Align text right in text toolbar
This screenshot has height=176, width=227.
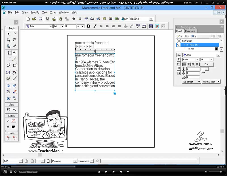[x=113, y=26]
